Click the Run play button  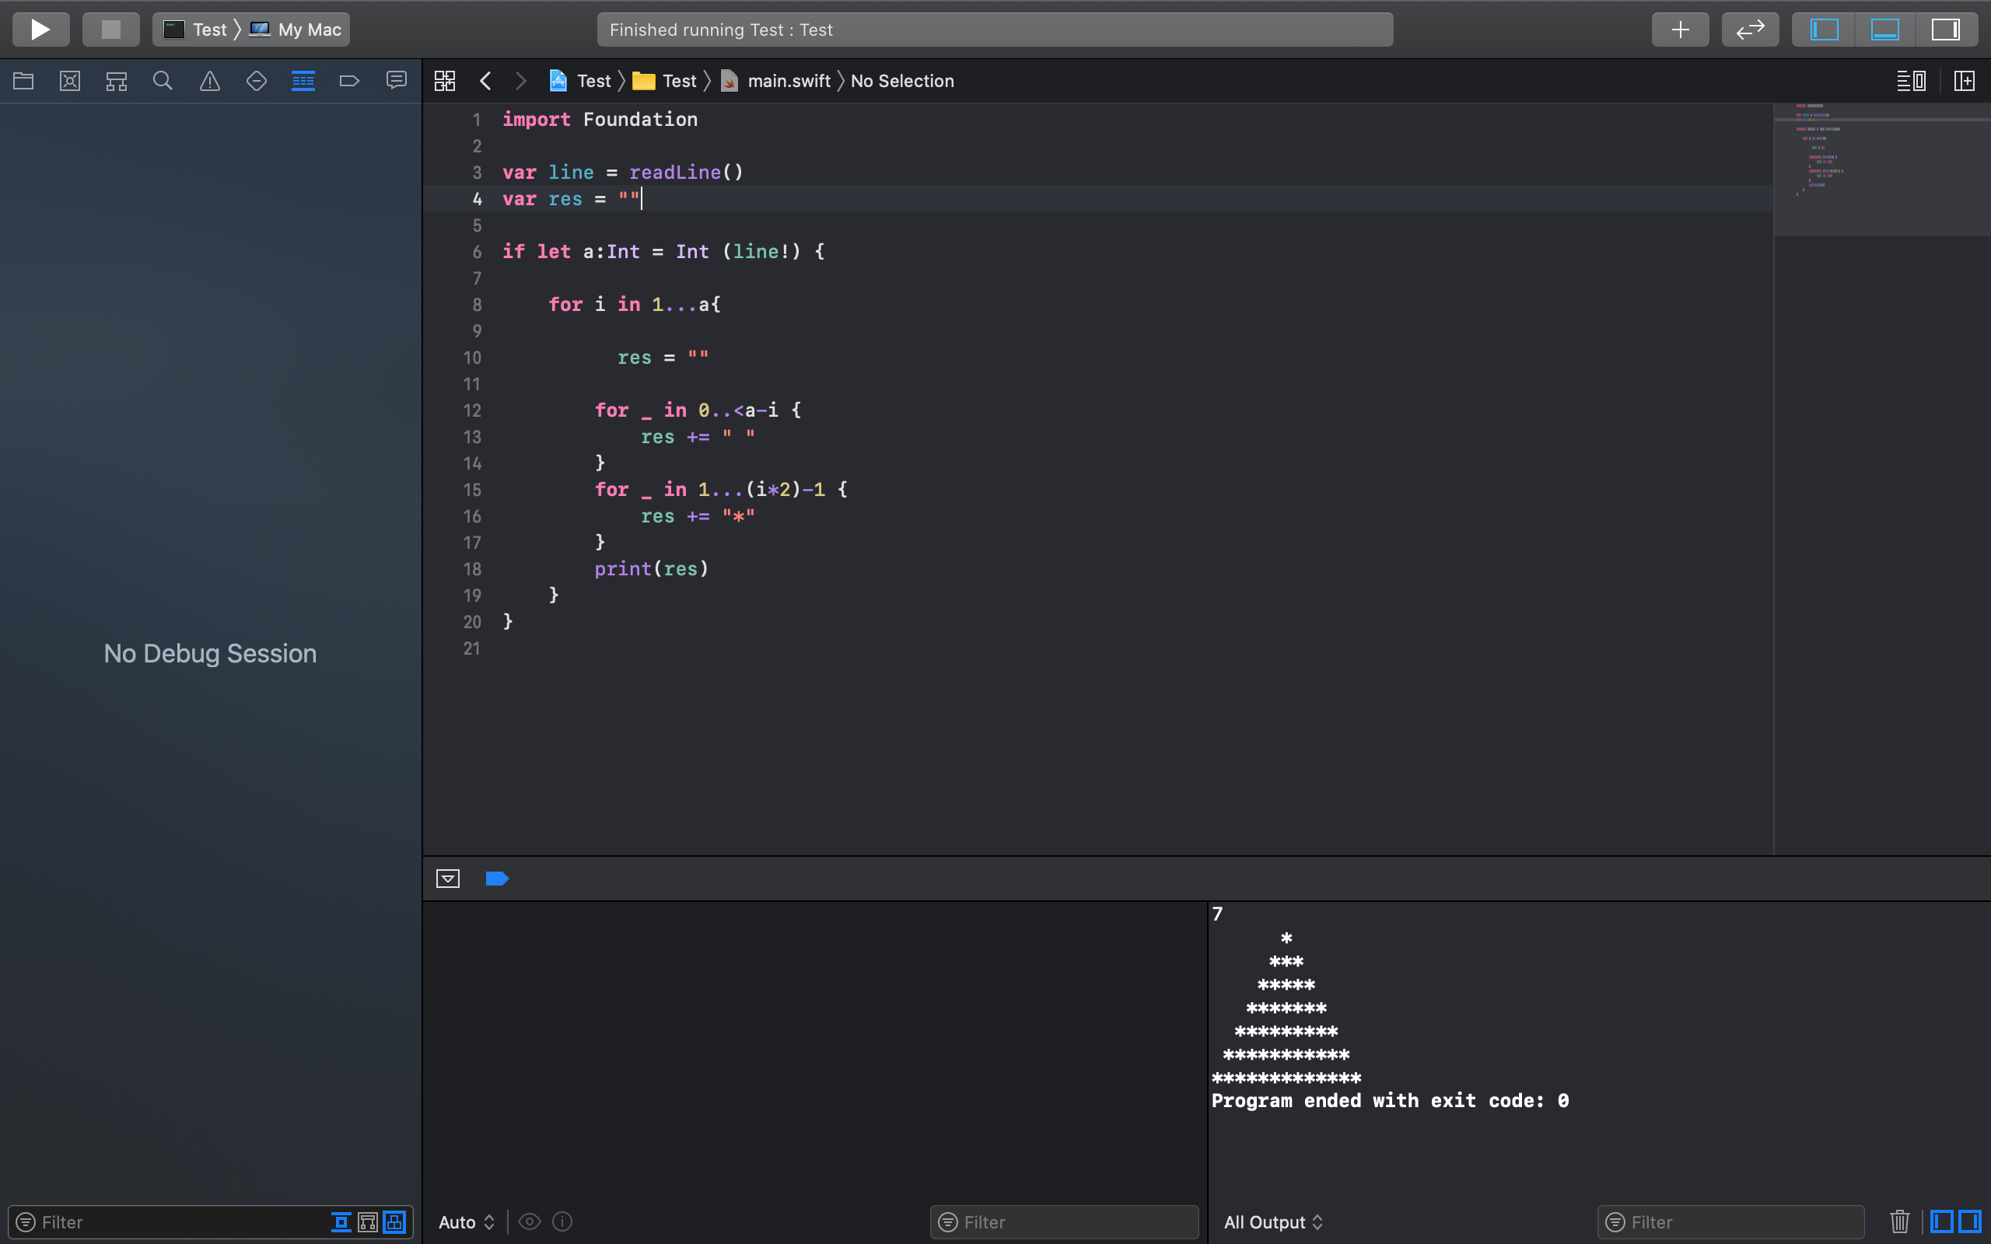(40, 30)
